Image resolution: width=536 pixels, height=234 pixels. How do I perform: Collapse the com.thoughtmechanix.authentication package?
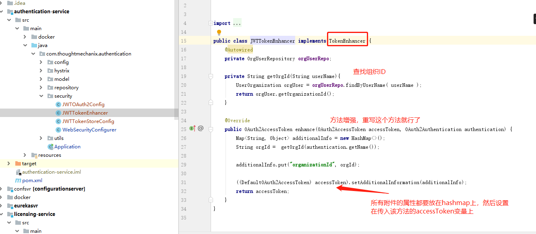click(33, 54)
